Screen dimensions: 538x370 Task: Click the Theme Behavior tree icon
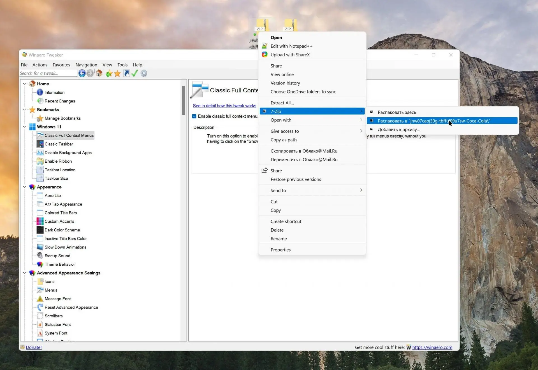[x=40, y=264]
